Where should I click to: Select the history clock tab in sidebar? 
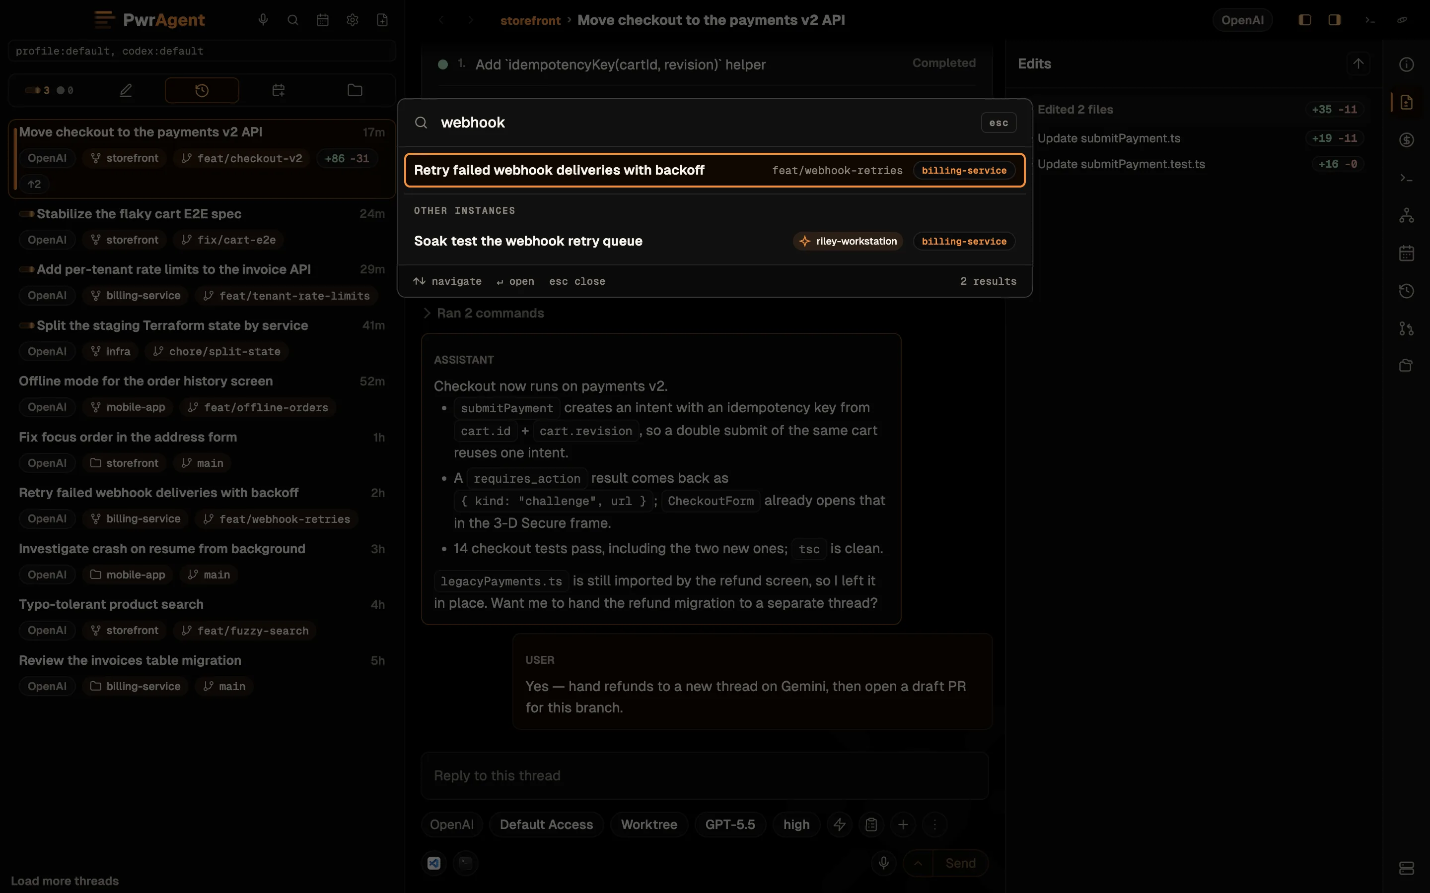(202, 90)
